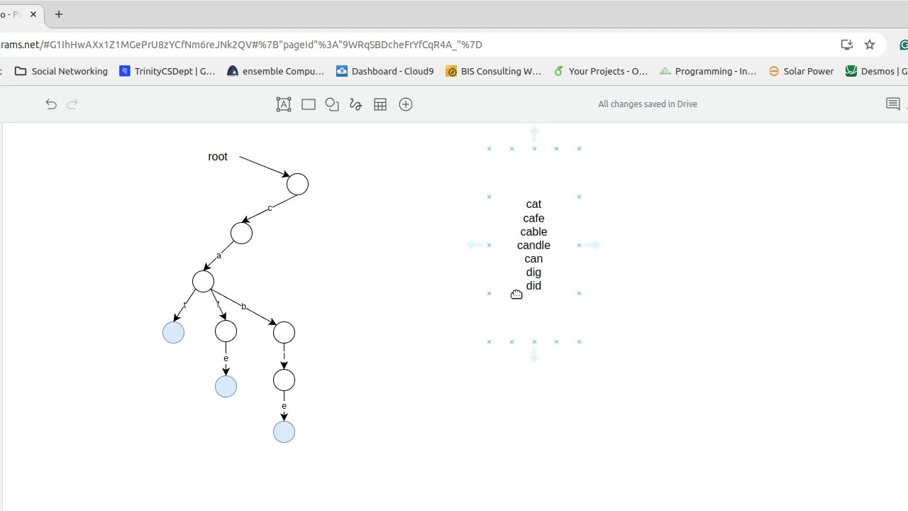Image resolution: width=908 pixels, height=511 pixels.
Task: Bookmark this page with star icon
Action: point(870,45)
